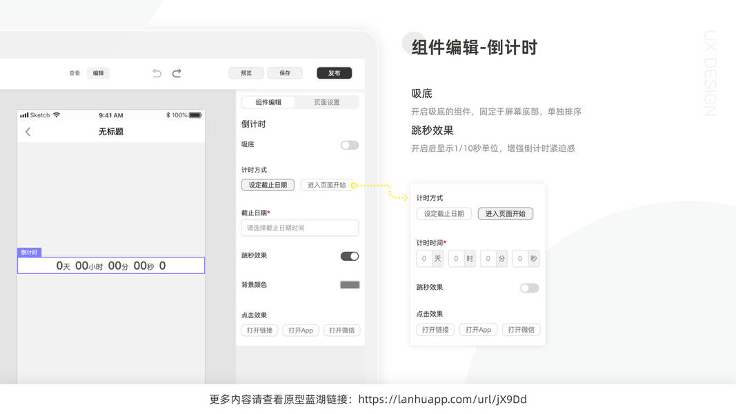Select 设定截止日期 timing option in editor panel
Viewport: 736px width, 414px height.
click(268, 185)
